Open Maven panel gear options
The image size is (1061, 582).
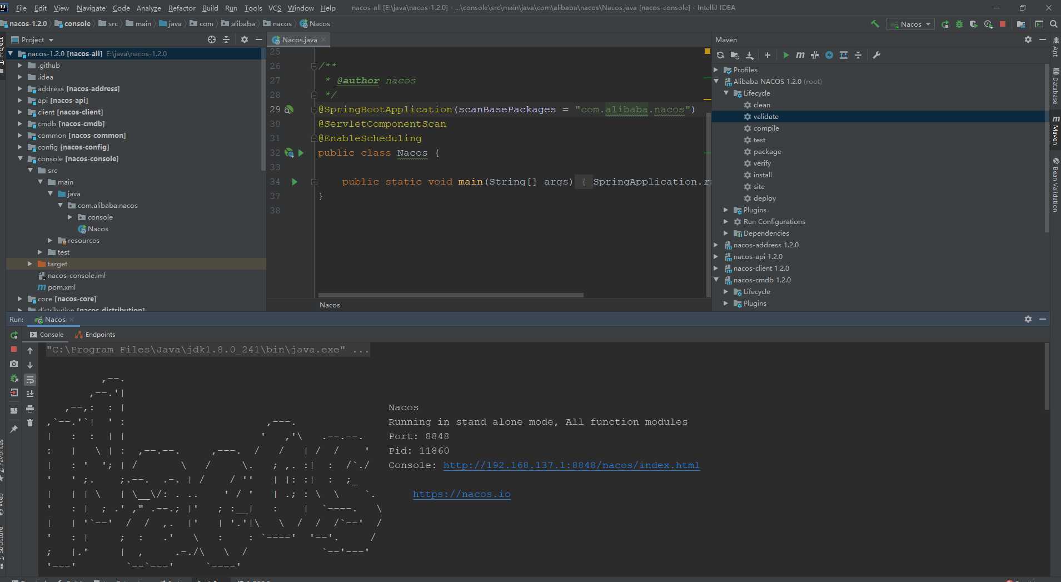1028,39
